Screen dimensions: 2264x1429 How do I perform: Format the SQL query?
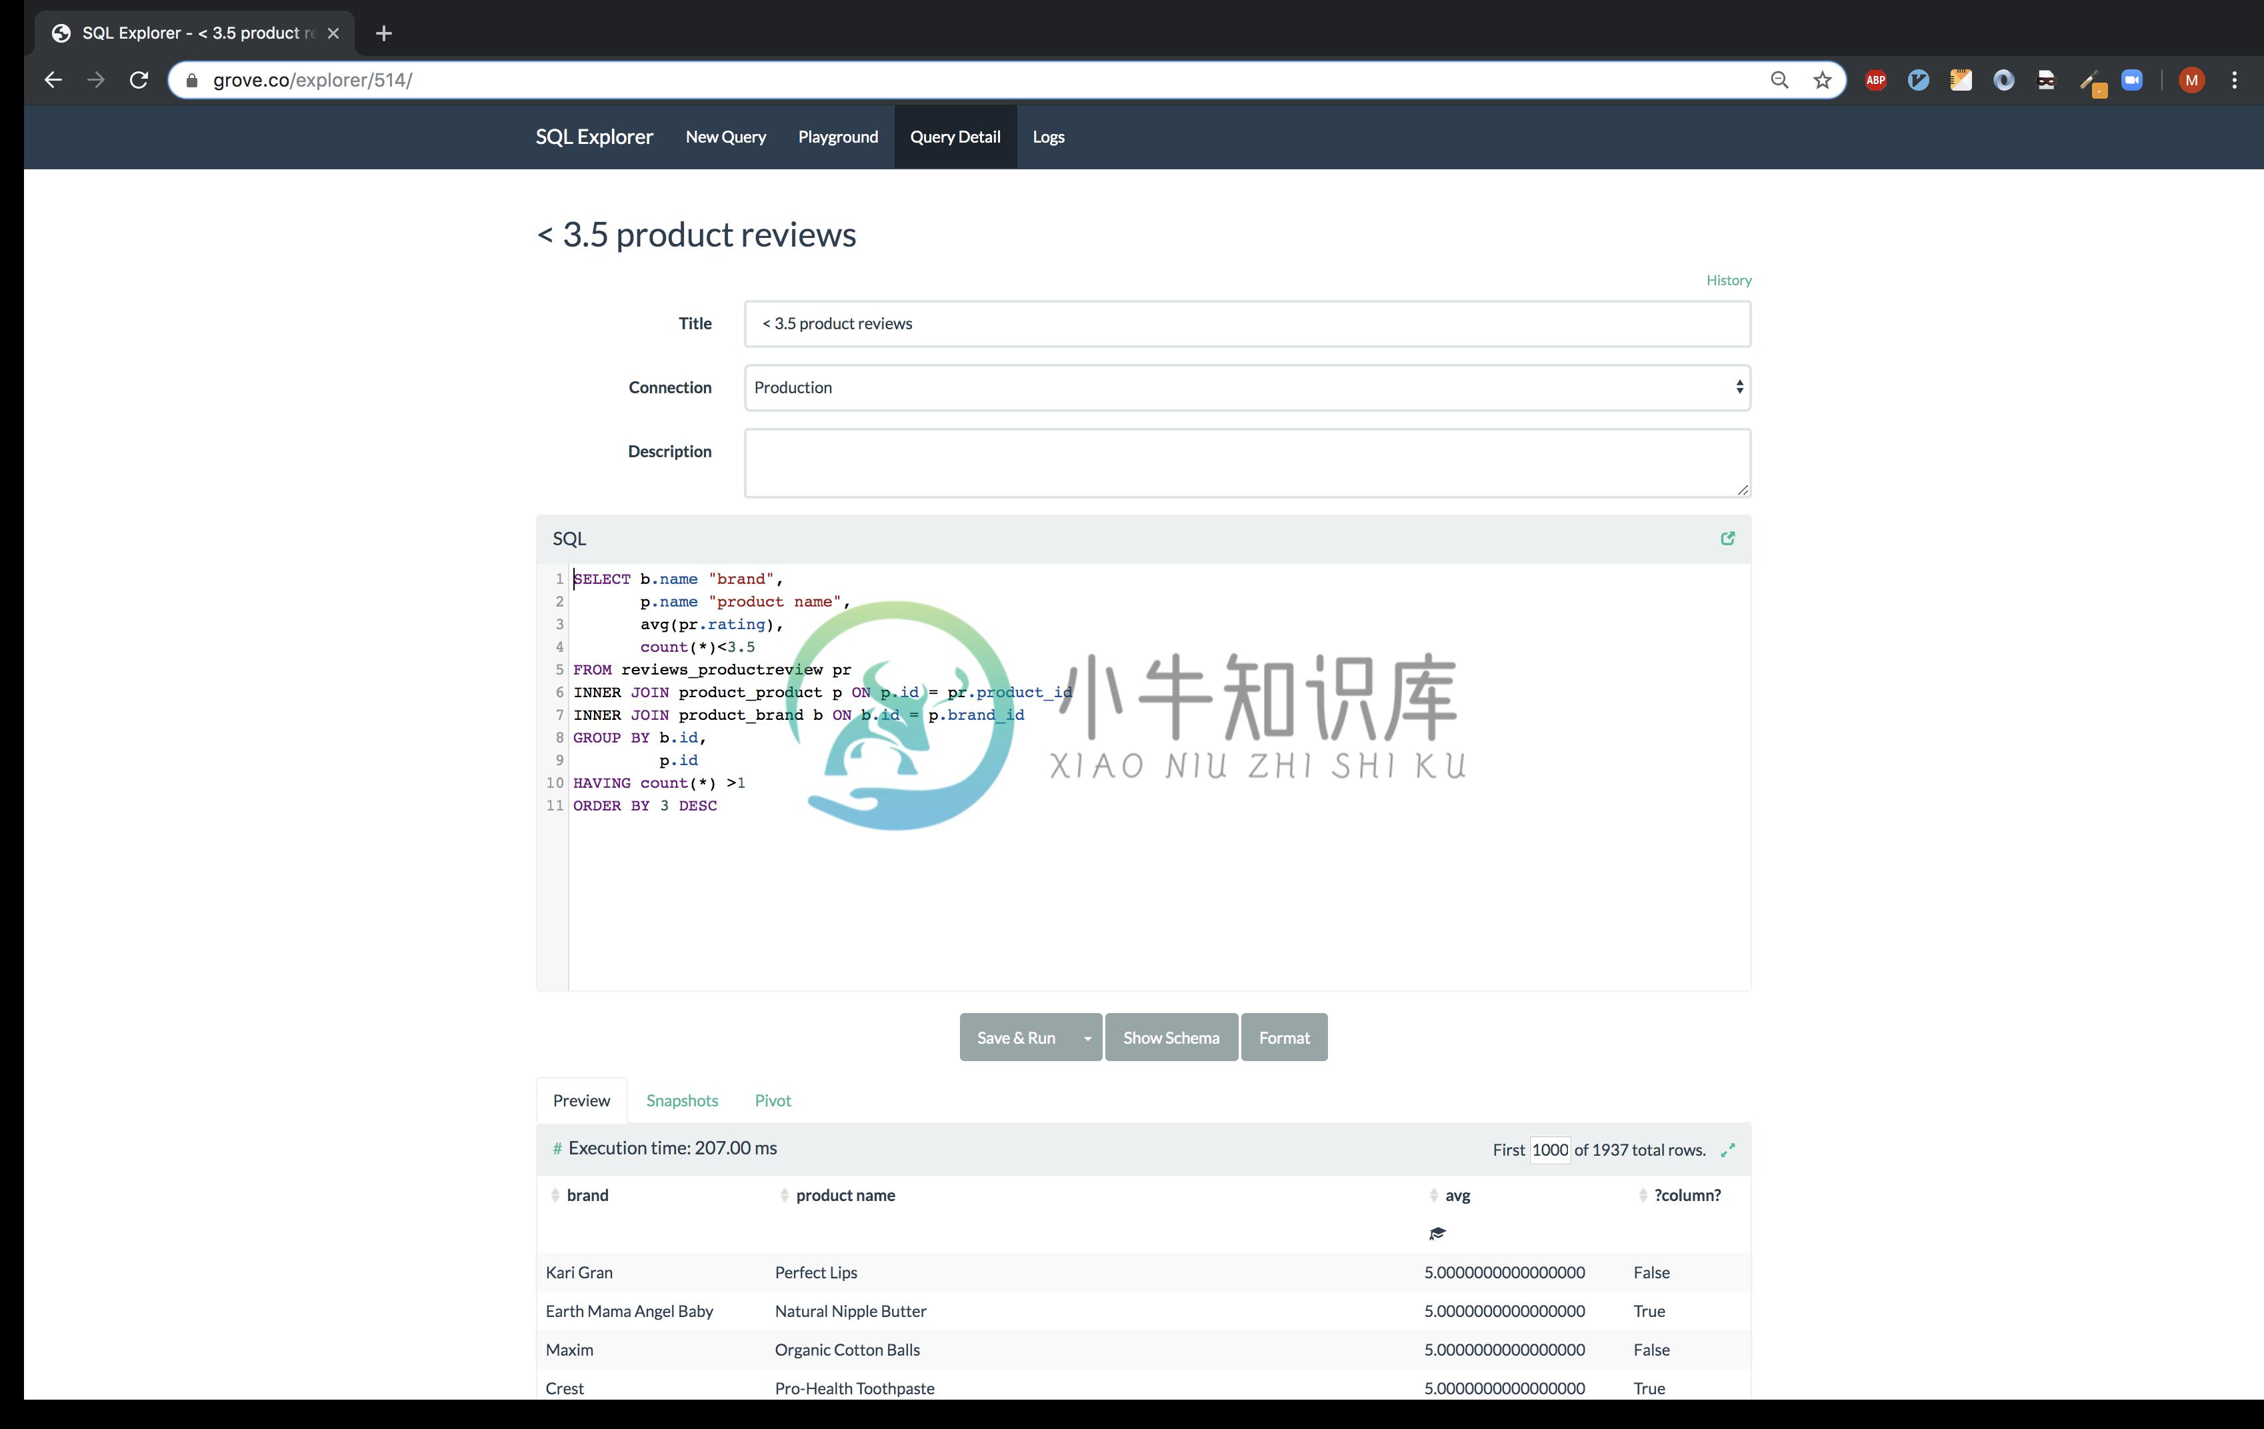click(x=1283, y=1037)
